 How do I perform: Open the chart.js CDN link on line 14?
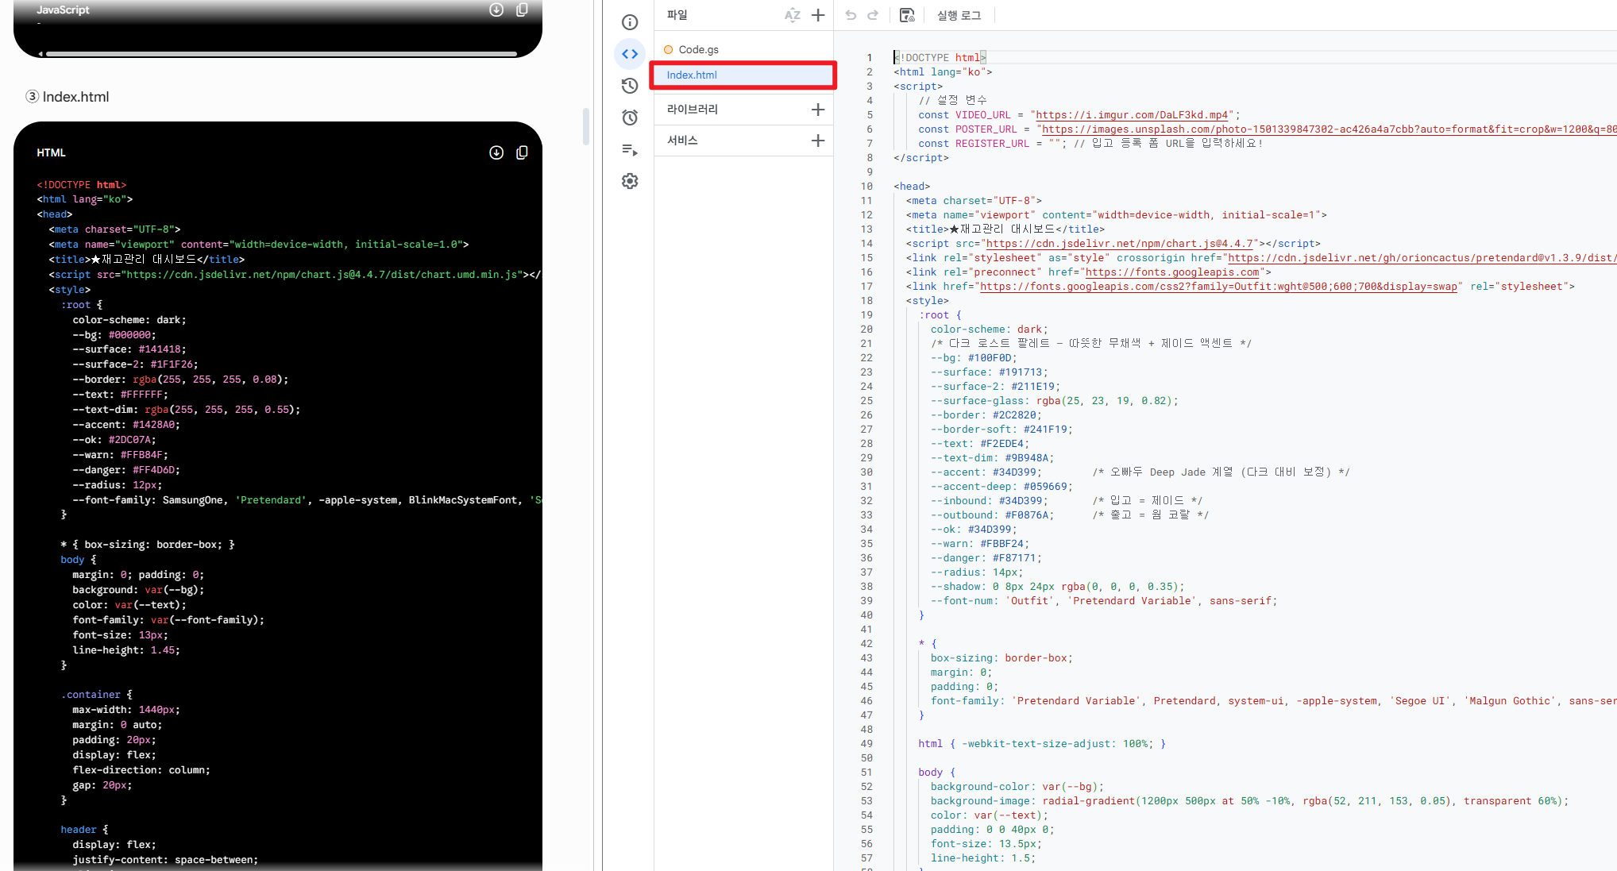pyautogui.click(x=1119, y=244)
